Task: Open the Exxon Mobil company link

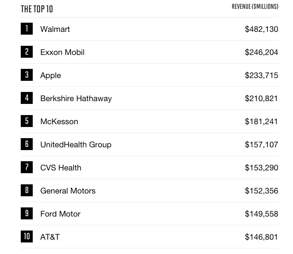Action: click(x=62, y=52)
